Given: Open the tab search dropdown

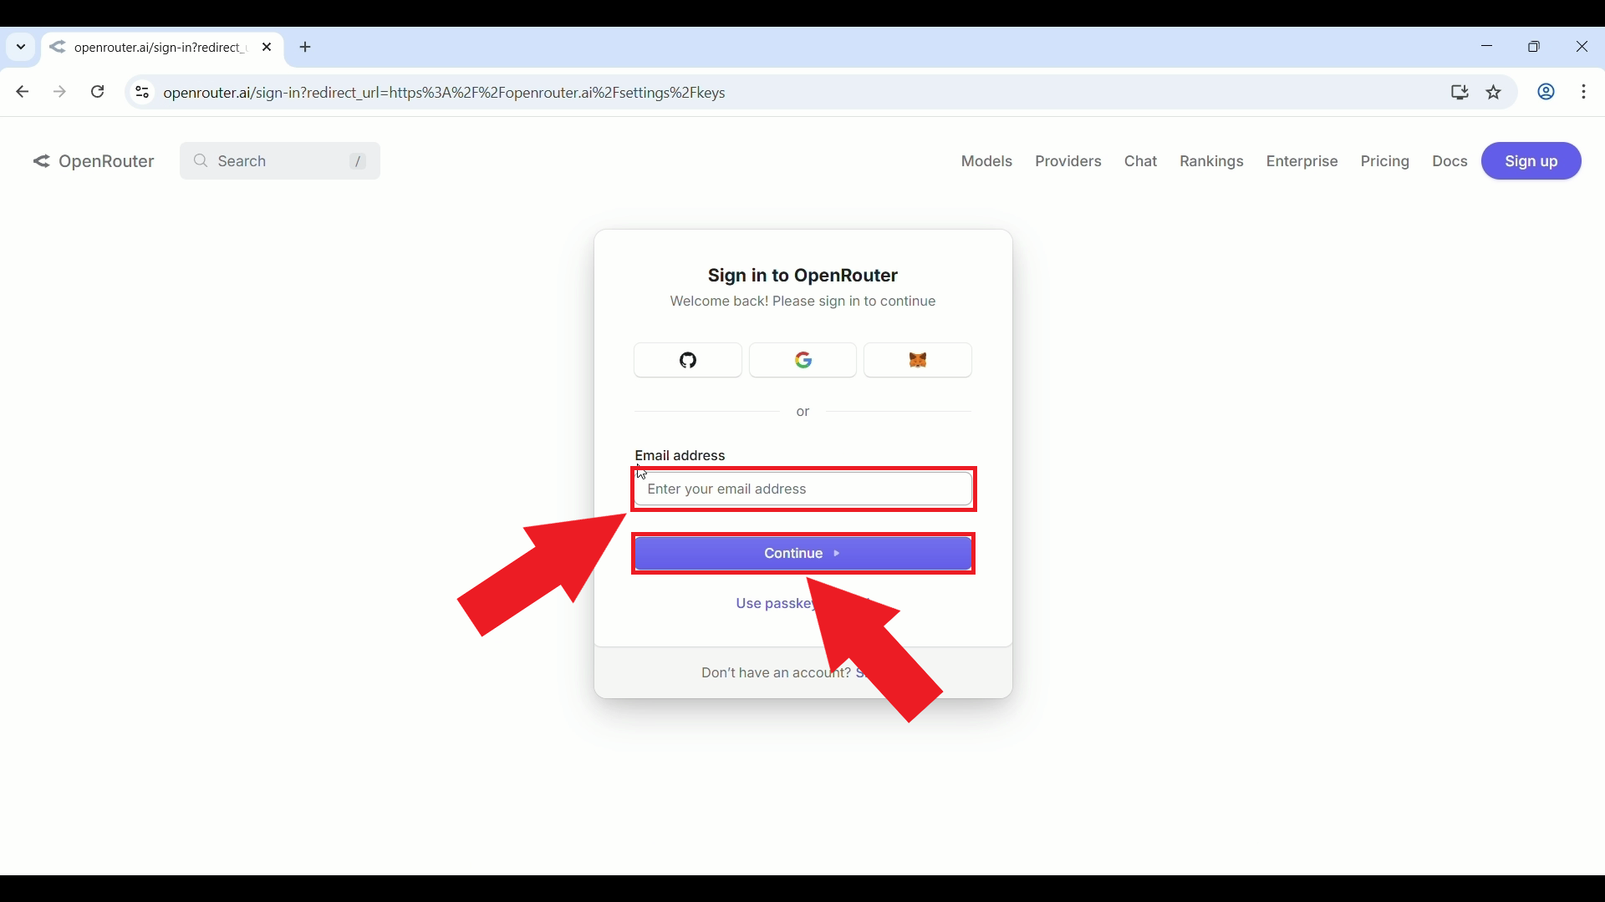Looking at the screenshot, I should click(x=20, y=47).
